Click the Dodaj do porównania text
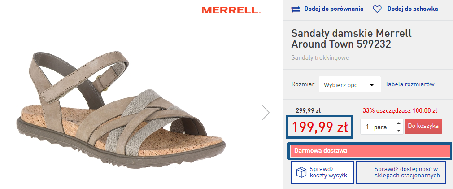The height and width of the screenshot is (189, 453). click(x=334, y=9)
